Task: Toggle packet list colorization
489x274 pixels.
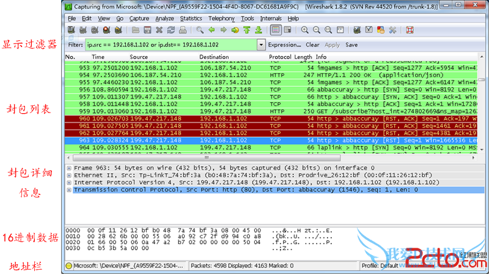Action: coord(274,29)
